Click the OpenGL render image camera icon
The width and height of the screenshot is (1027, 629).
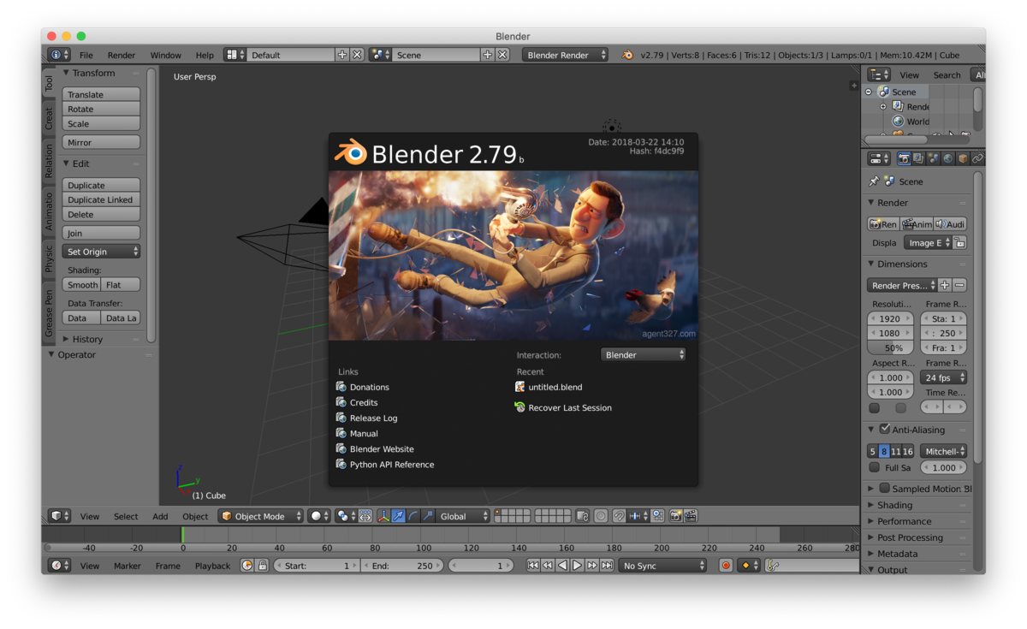(676, 516)
